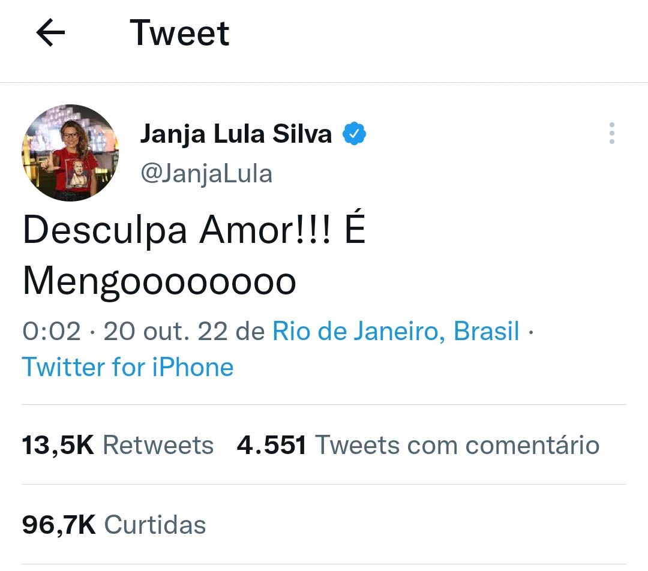
Task: View the 96,7K Curtidas list
Action: [59, 524]
